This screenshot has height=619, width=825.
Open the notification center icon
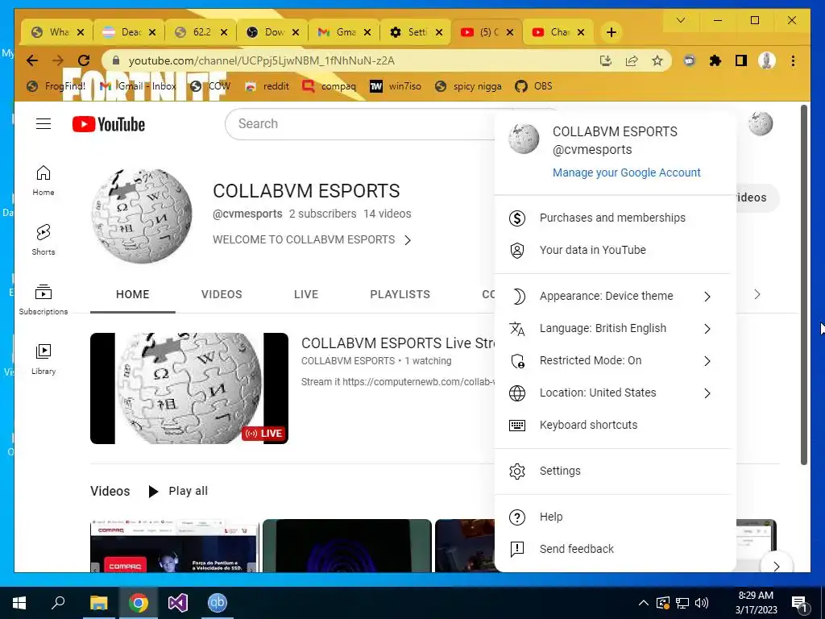click(x=798, y=603)
